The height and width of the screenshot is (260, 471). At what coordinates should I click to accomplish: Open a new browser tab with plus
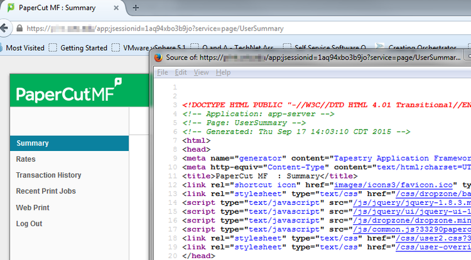coord(136,8)
